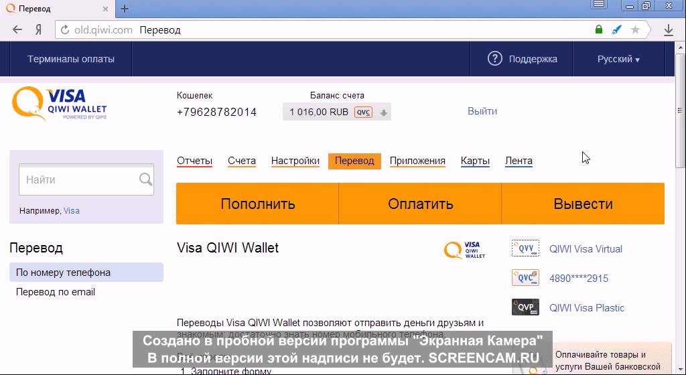Viewport: 686px width, 375px height.
Task: Open Терминалы оплаты in header
Action: tap(71, 59)
